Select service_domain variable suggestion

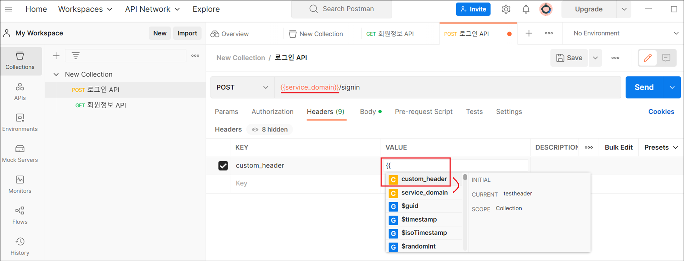point(425,193)
